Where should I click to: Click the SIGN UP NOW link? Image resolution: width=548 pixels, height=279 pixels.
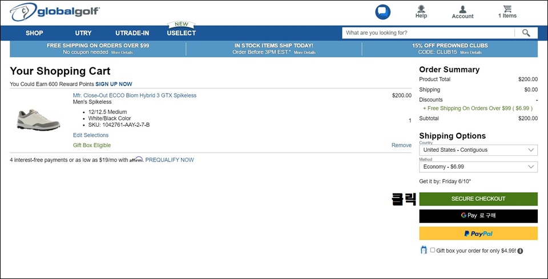(114, 84)
